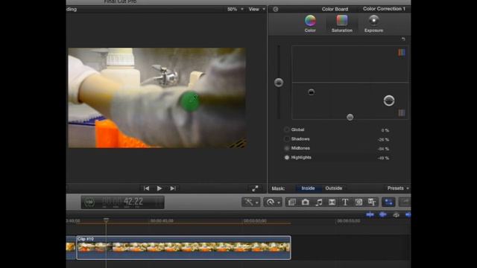Switch to the Exposure pane

click(373, 24)
